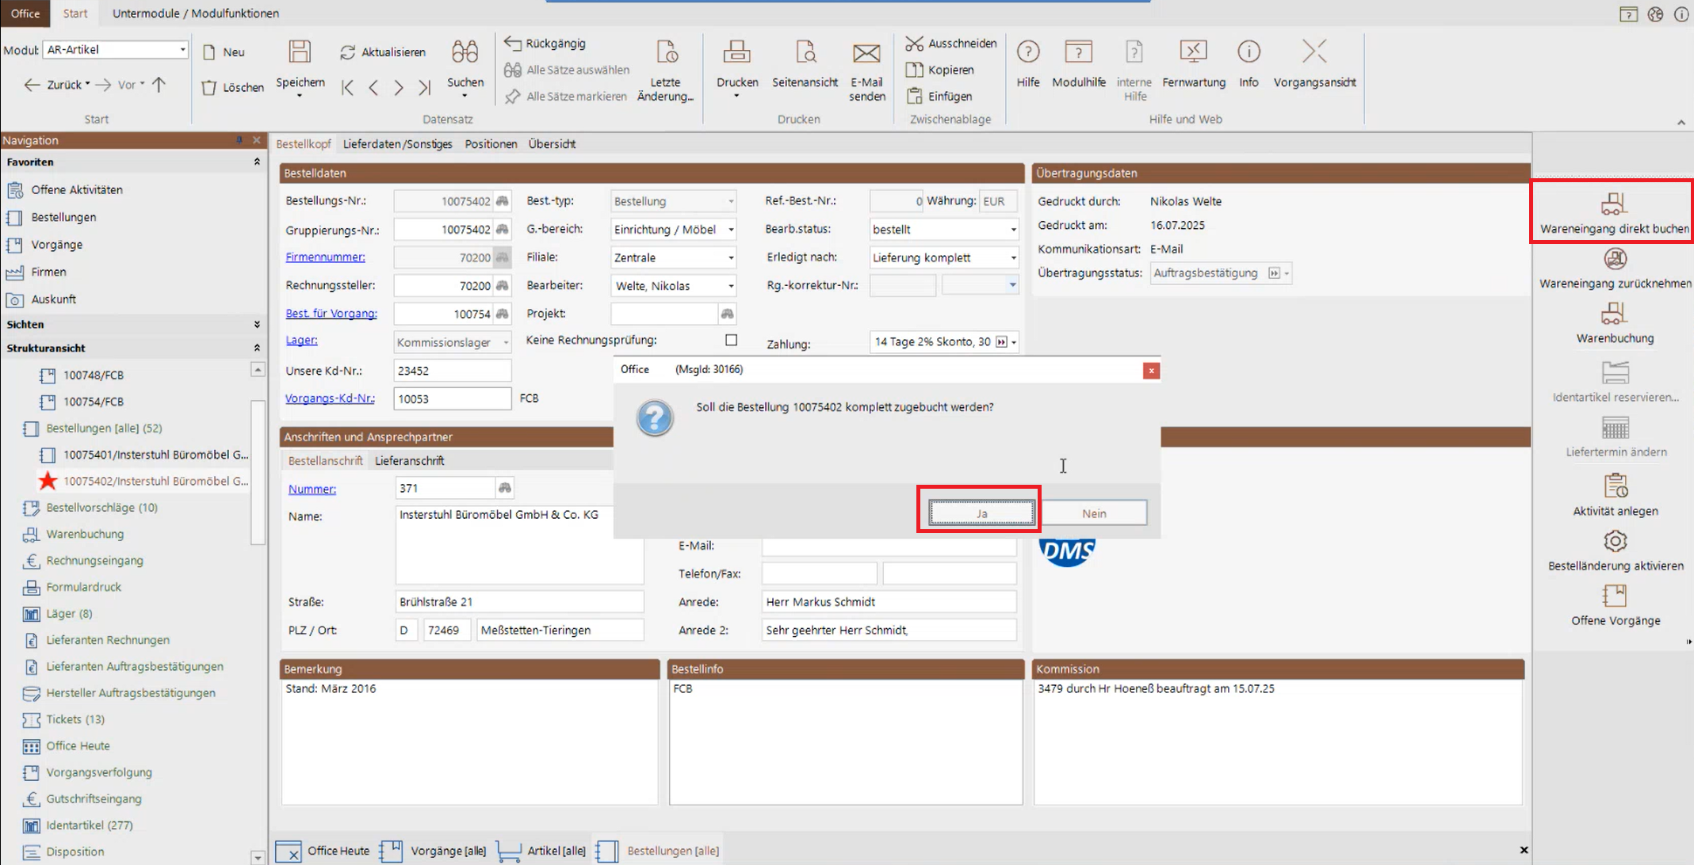Toggle the Keine Rechnungsprüfung checkbox
This screenshot has height=865, width=1694.
[x=731, y=340]
